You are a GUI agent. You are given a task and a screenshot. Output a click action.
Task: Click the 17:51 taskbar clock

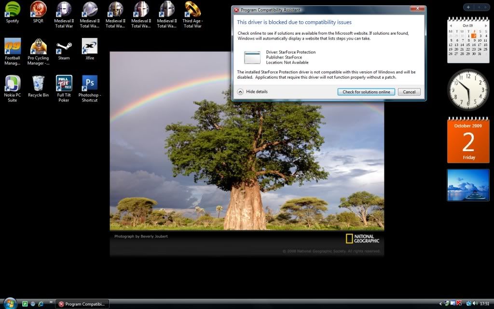484,304
